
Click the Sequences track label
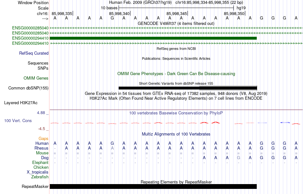(38, 63)
